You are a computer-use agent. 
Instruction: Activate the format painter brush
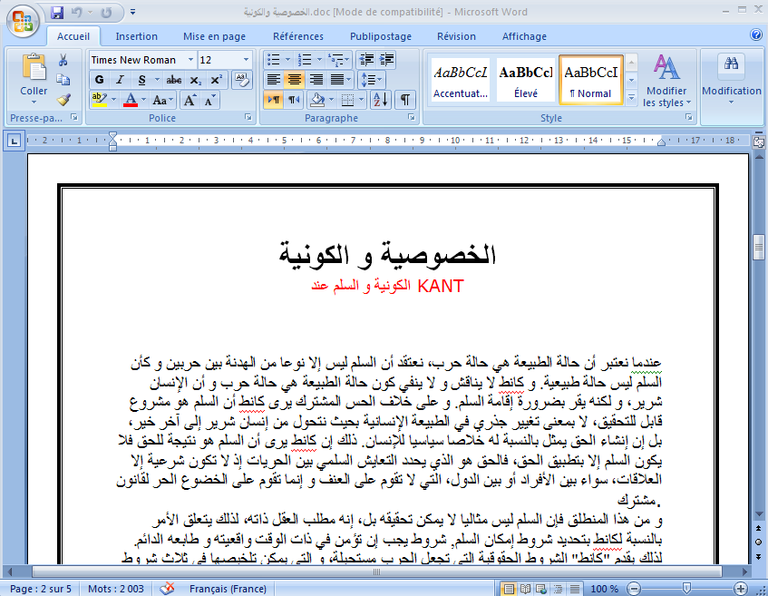point(63,100)
